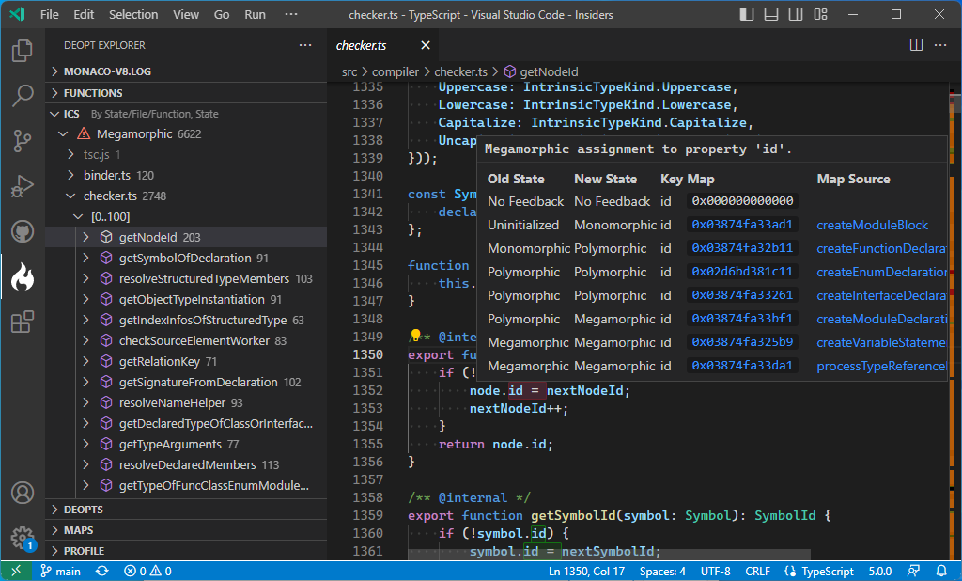The image size is (962, 581).
Task: Click the createModuleBlock map source link
Action: pos(872,226)
